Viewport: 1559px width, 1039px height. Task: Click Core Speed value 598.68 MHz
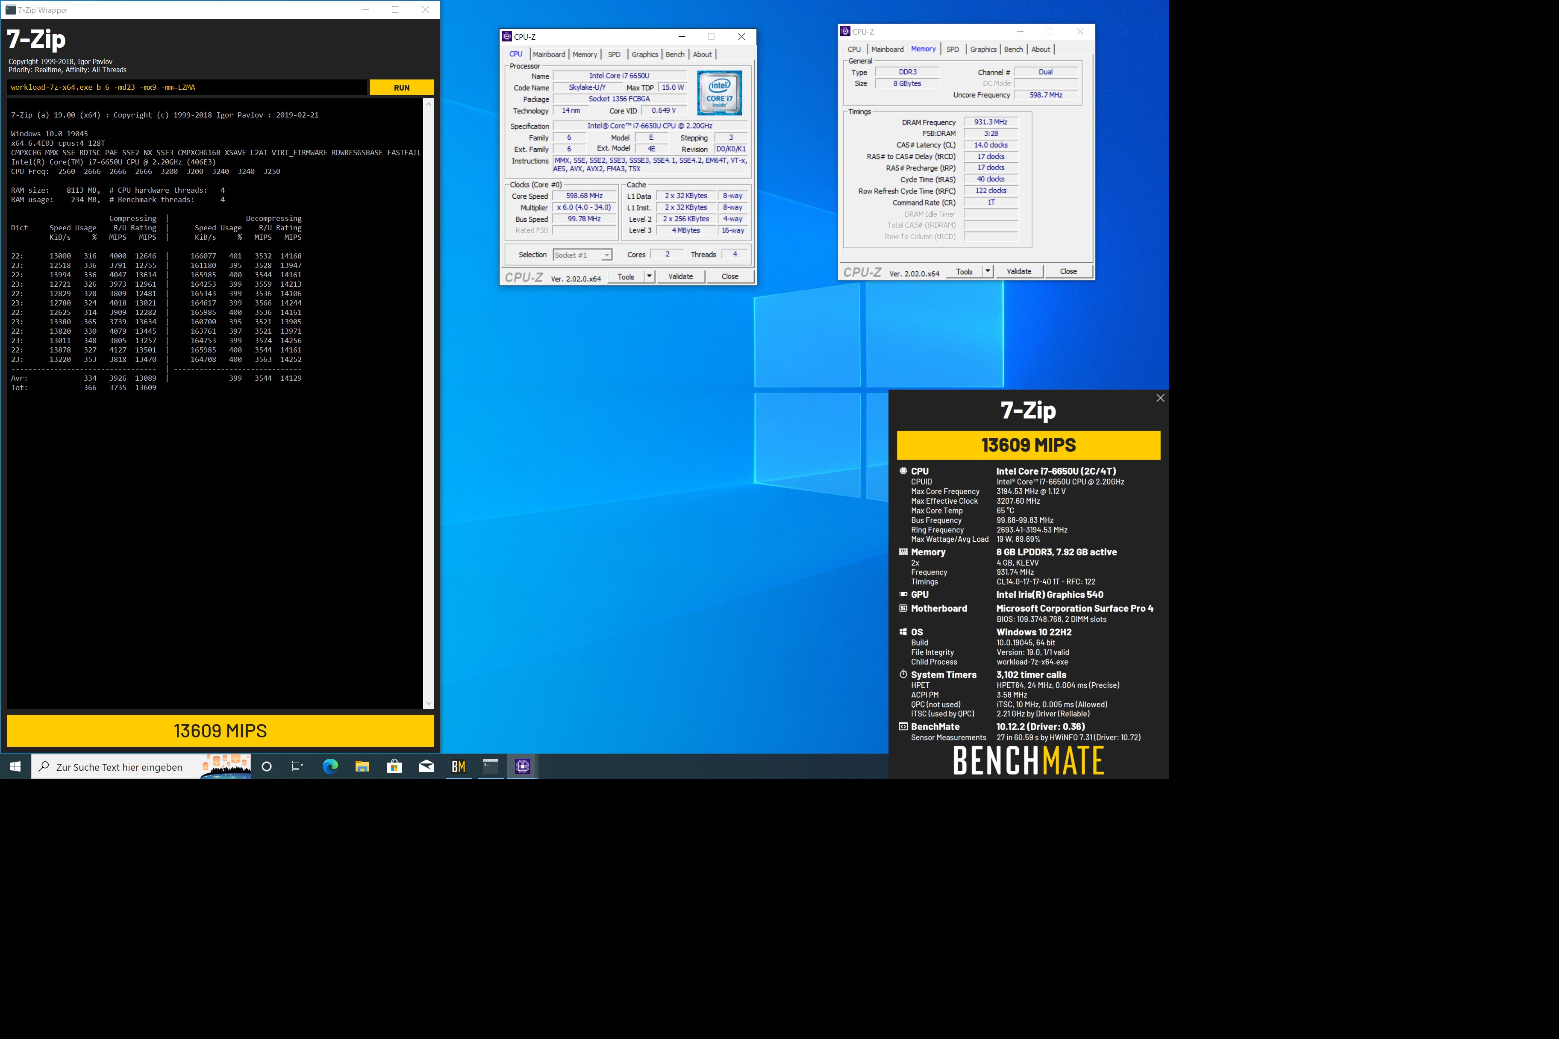coord(584,196)
